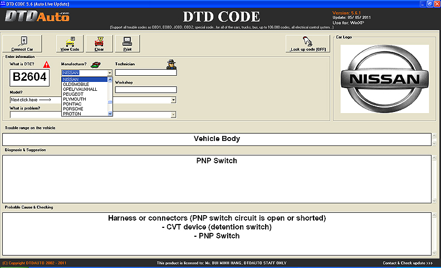
Task: Click the Version 5.6.1 text
Action: [x=346, y=13]
